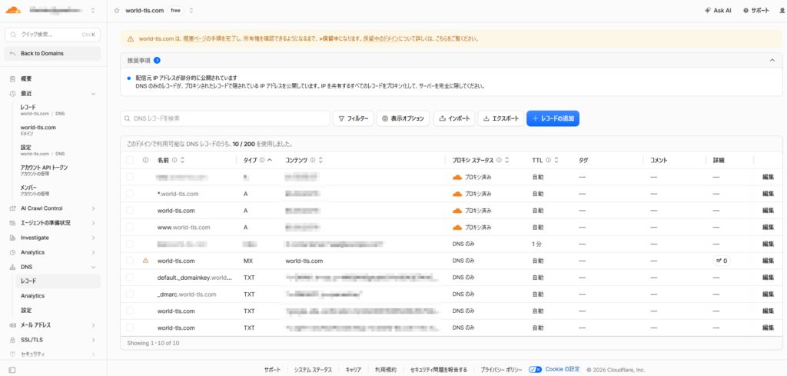787x376 pixels.
Task: Collapse the 推奨事項 panel chevron
Action: point(772,60)
